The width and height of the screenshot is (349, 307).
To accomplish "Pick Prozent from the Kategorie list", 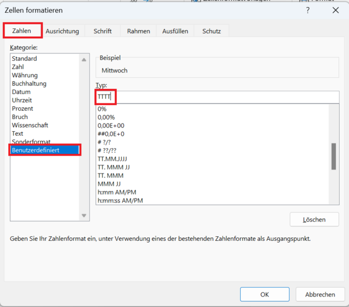I will (23, 109).
